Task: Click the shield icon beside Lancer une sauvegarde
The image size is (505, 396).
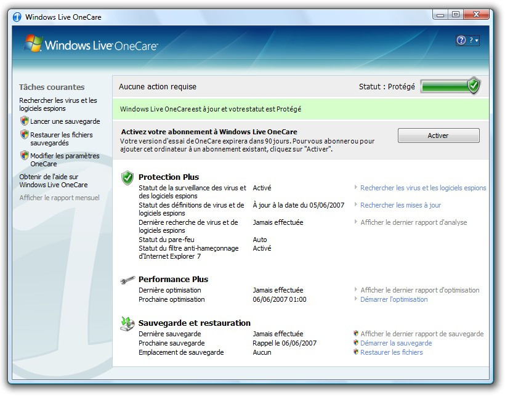Action: pyautogui.click(x=24, y=121)
